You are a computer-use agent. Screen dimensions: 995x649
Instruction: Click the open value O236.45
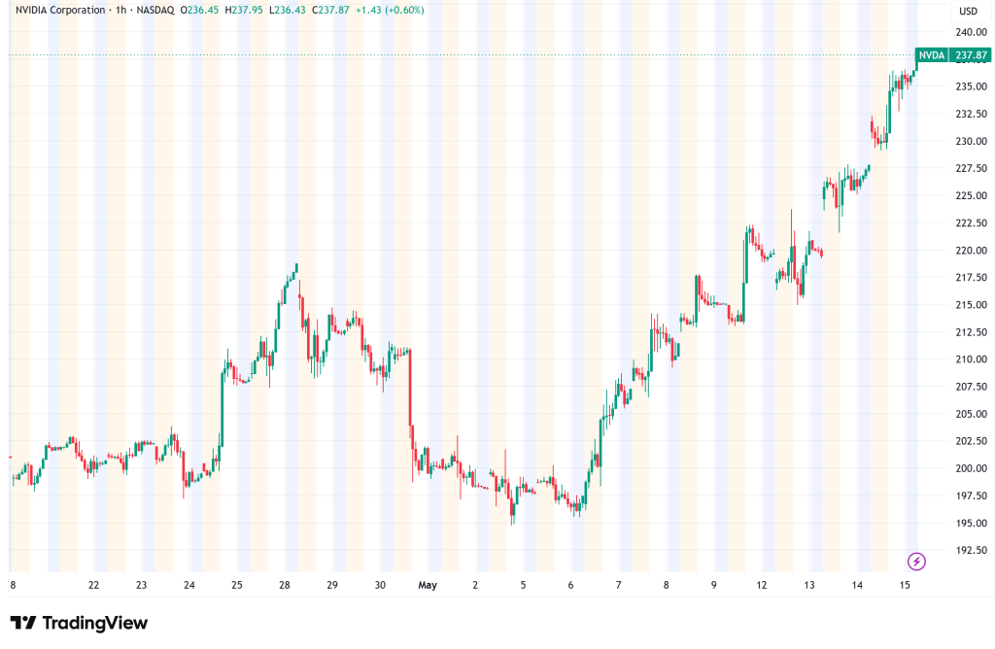point(199,10)
